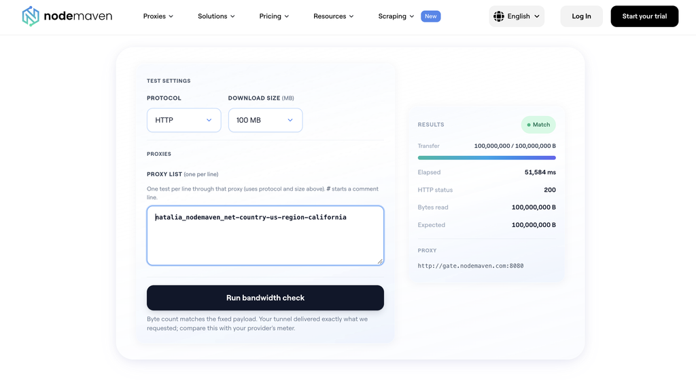Open the Proxies menu

158,16
